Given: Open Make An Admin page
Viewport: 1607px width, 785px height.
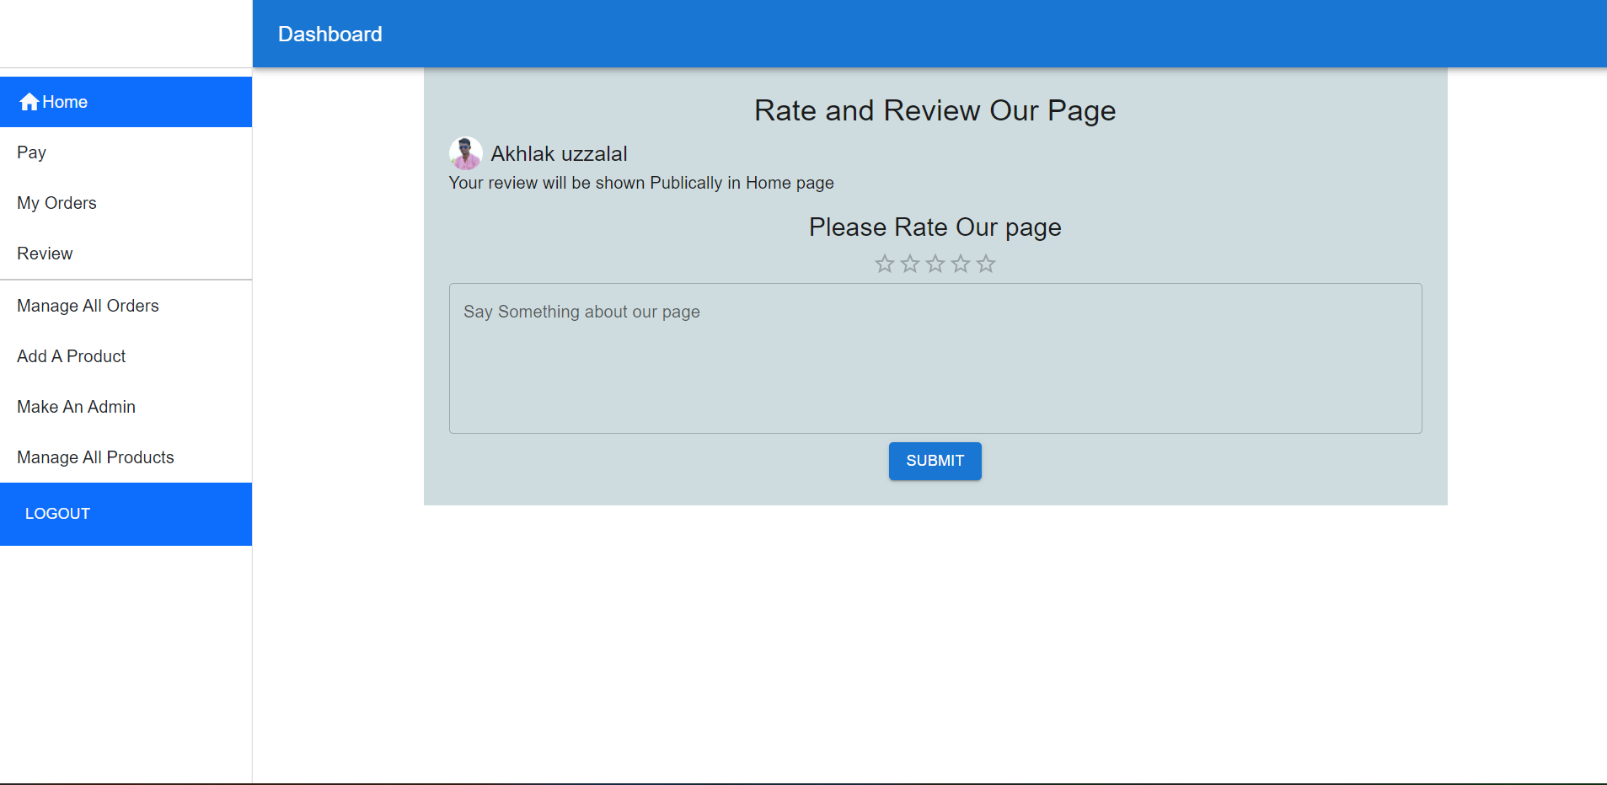Looking at the screenshot, I should [76, 407].
